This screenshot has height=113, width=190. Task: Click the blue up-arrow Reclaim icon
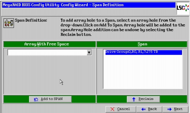(134, 99)
